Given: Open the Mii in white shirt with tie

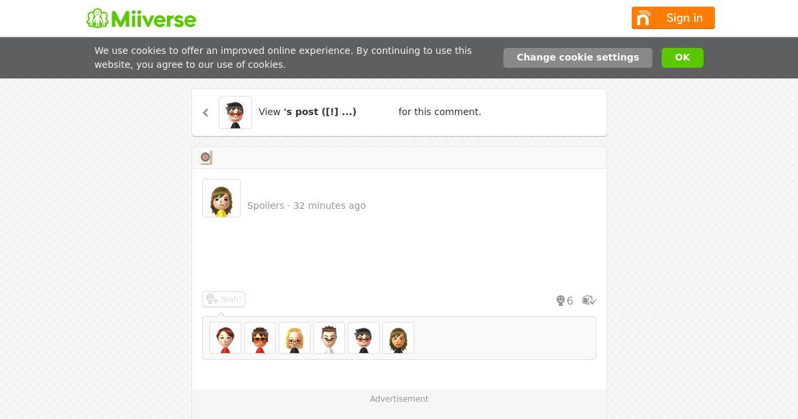Looking at the screenshot, I should [x=329, y=338].
